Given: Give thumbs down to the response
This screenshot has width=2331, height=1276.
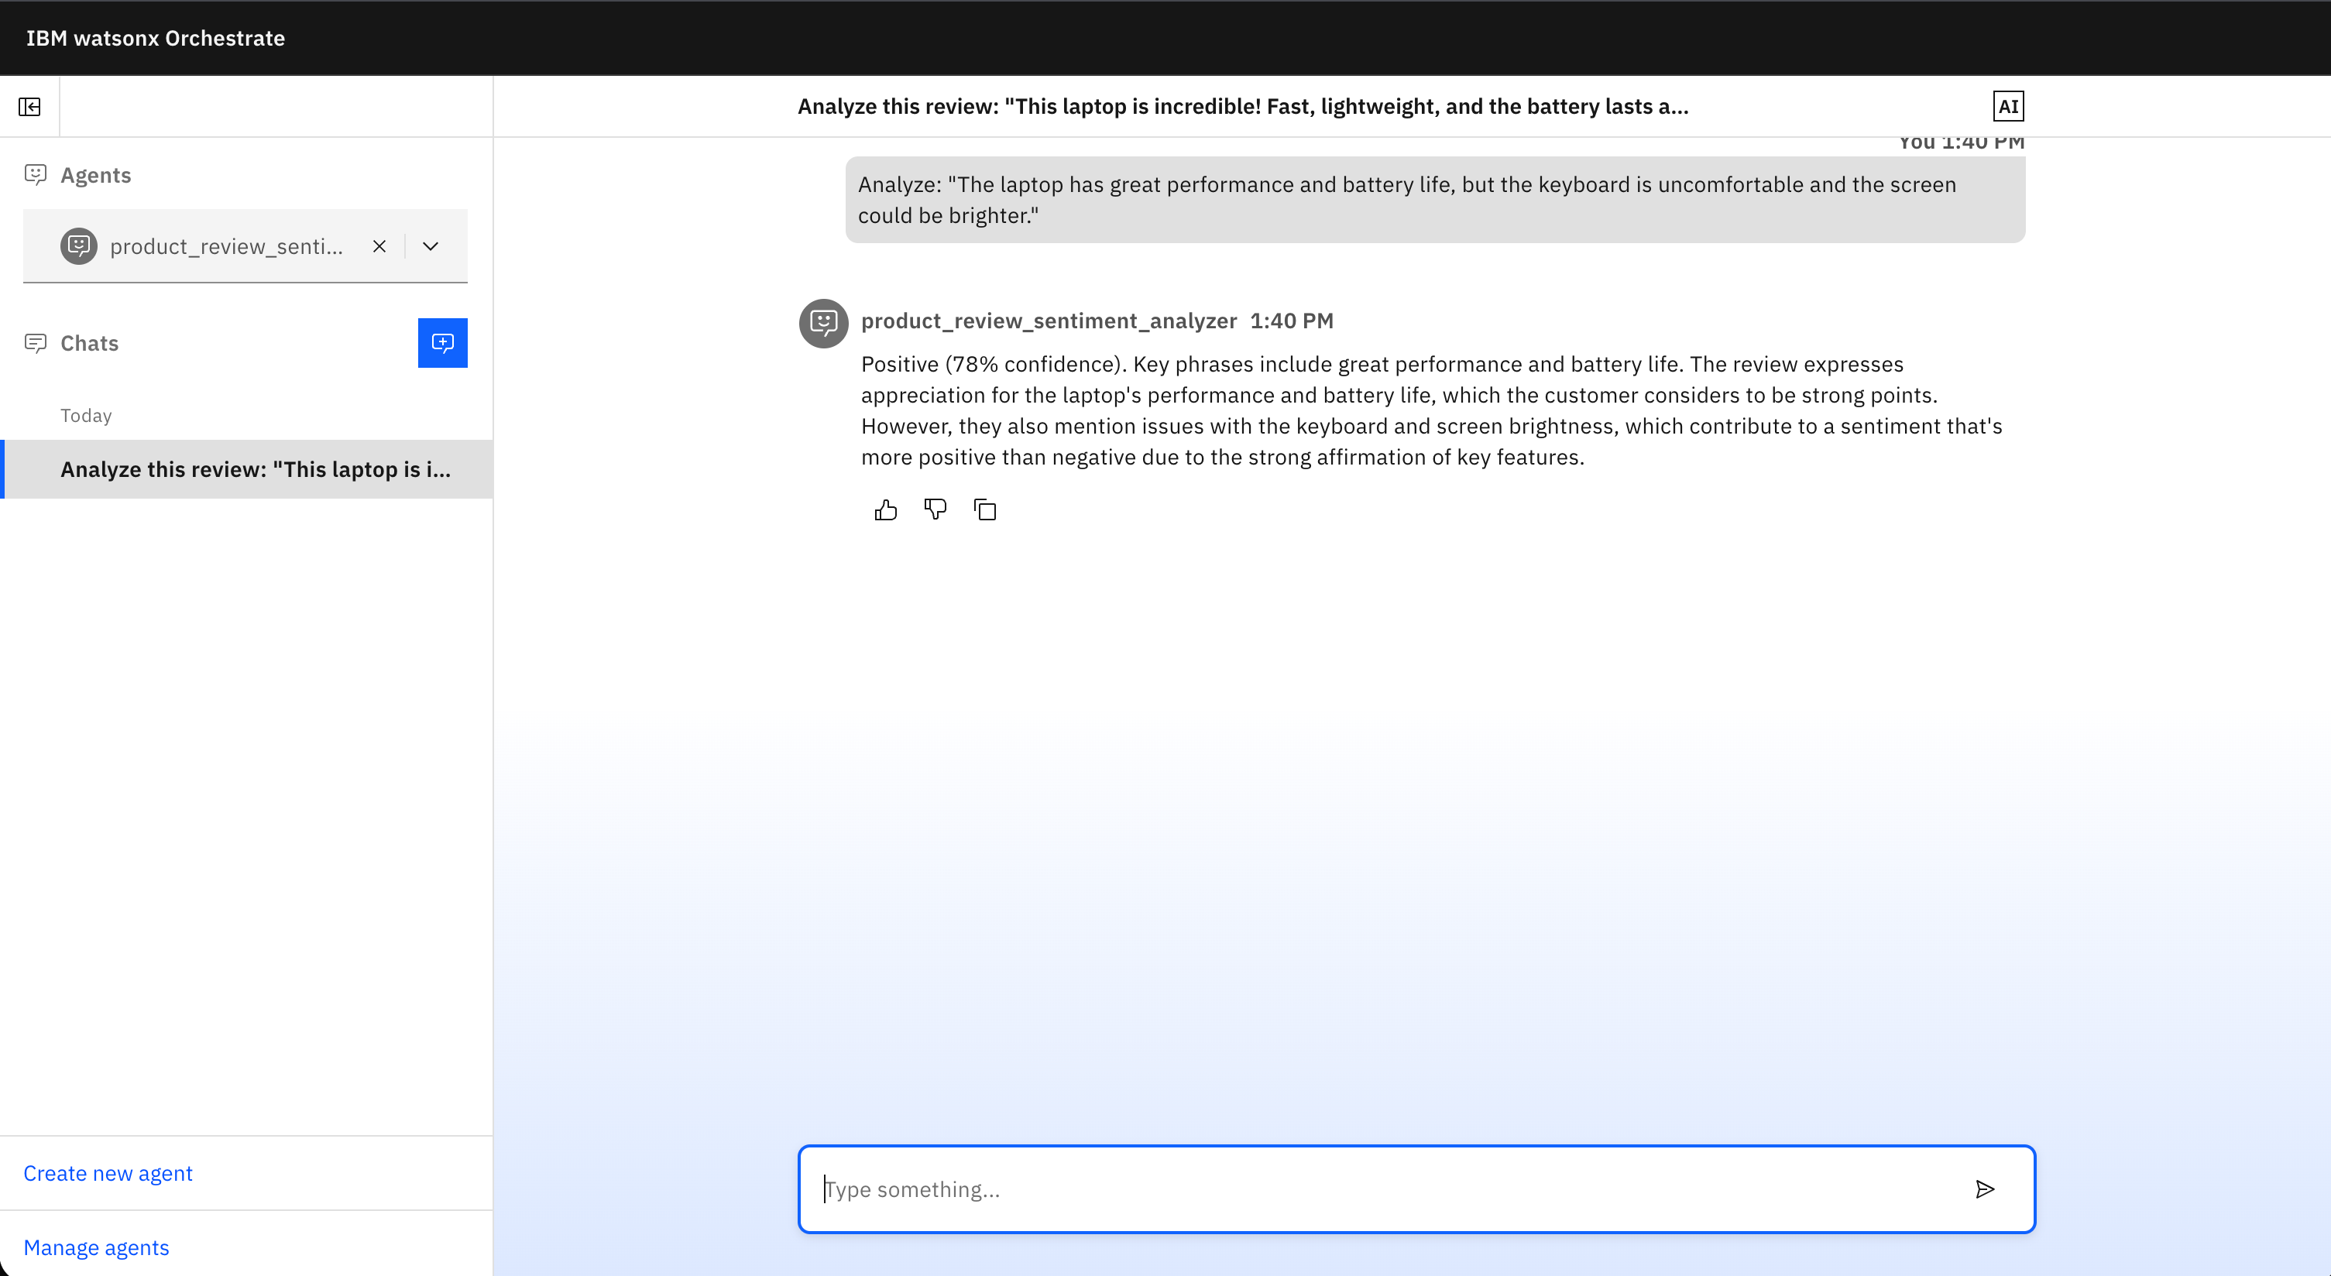Looking at the screenshot, I should 935,510.
